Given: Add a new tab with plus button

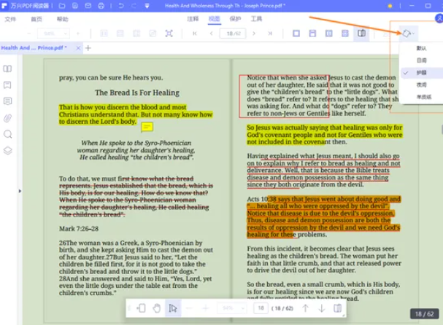Looking at the screenshot, I should click(88, 48).
